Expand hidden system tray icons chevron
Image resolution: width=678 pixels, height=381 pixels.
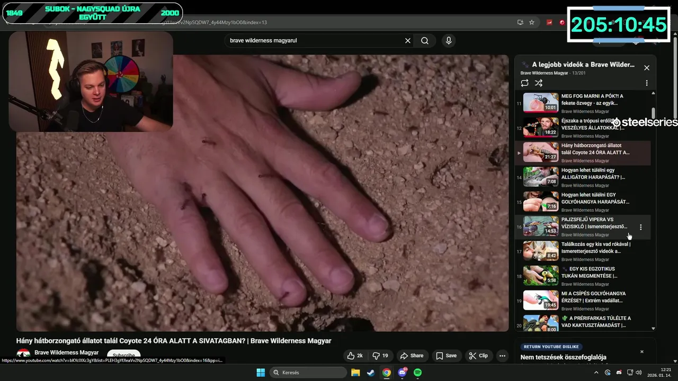pos(596,373)
